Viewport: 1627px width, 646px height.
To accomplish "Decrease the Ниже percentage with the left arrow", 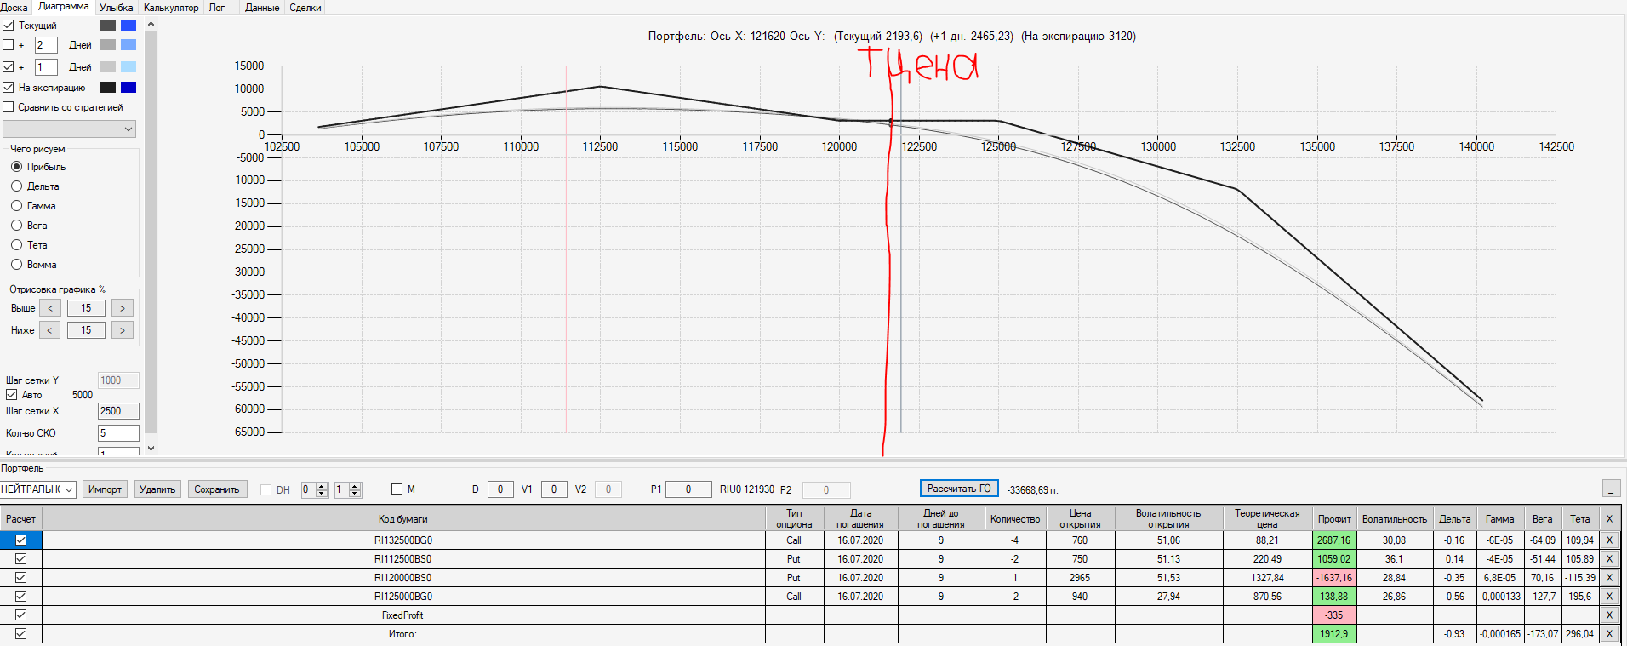I will [50, 330].
